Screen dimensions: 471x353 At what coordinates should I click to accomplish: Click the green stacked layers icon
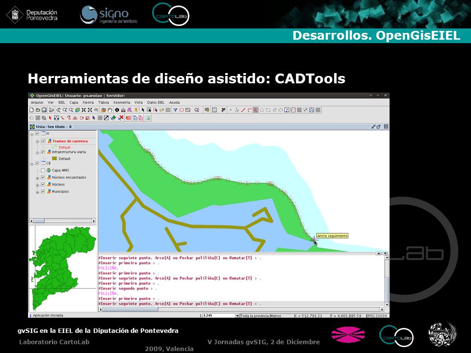78,110
